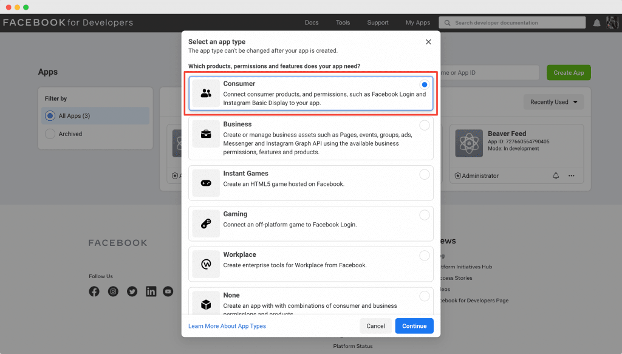The image size is (622, 354).
Task: Open the Tools menu
Action: coord(343,22)
